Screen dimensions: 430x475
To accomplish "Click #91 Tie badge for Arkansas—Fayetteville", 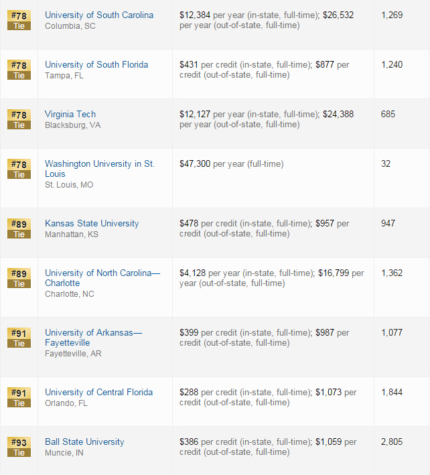I will click(19, 338).
